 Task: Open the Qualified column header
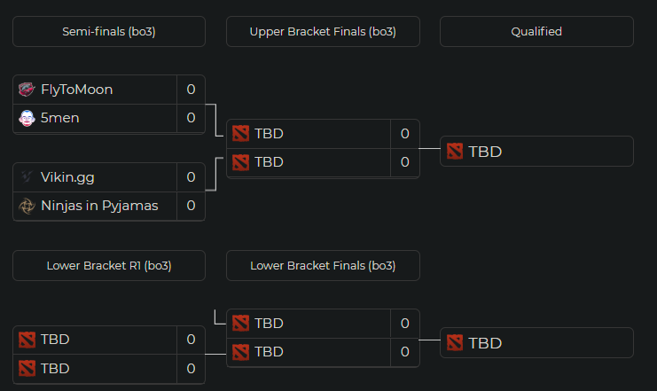tap(536, 31)
